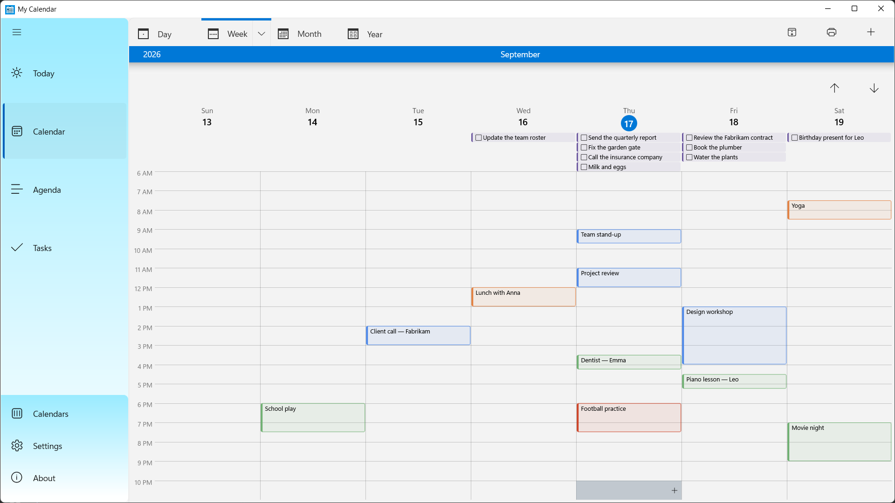The height and width of the screenshot is (503, 895).
Task: Open the Dentist — Emma event
Action: 628,362
